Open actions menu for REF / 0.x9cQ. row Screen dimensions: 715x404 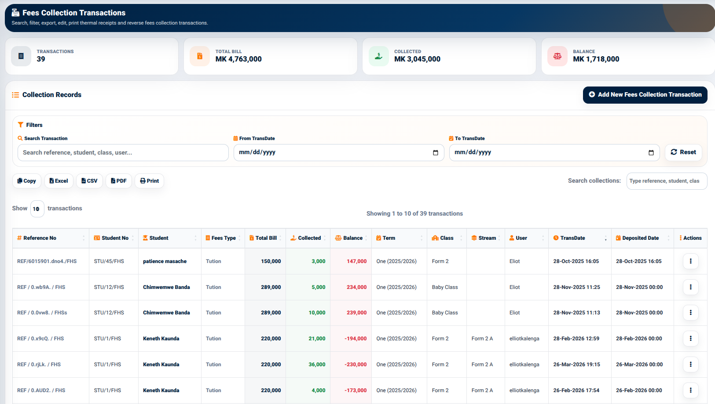click(690, 339)
